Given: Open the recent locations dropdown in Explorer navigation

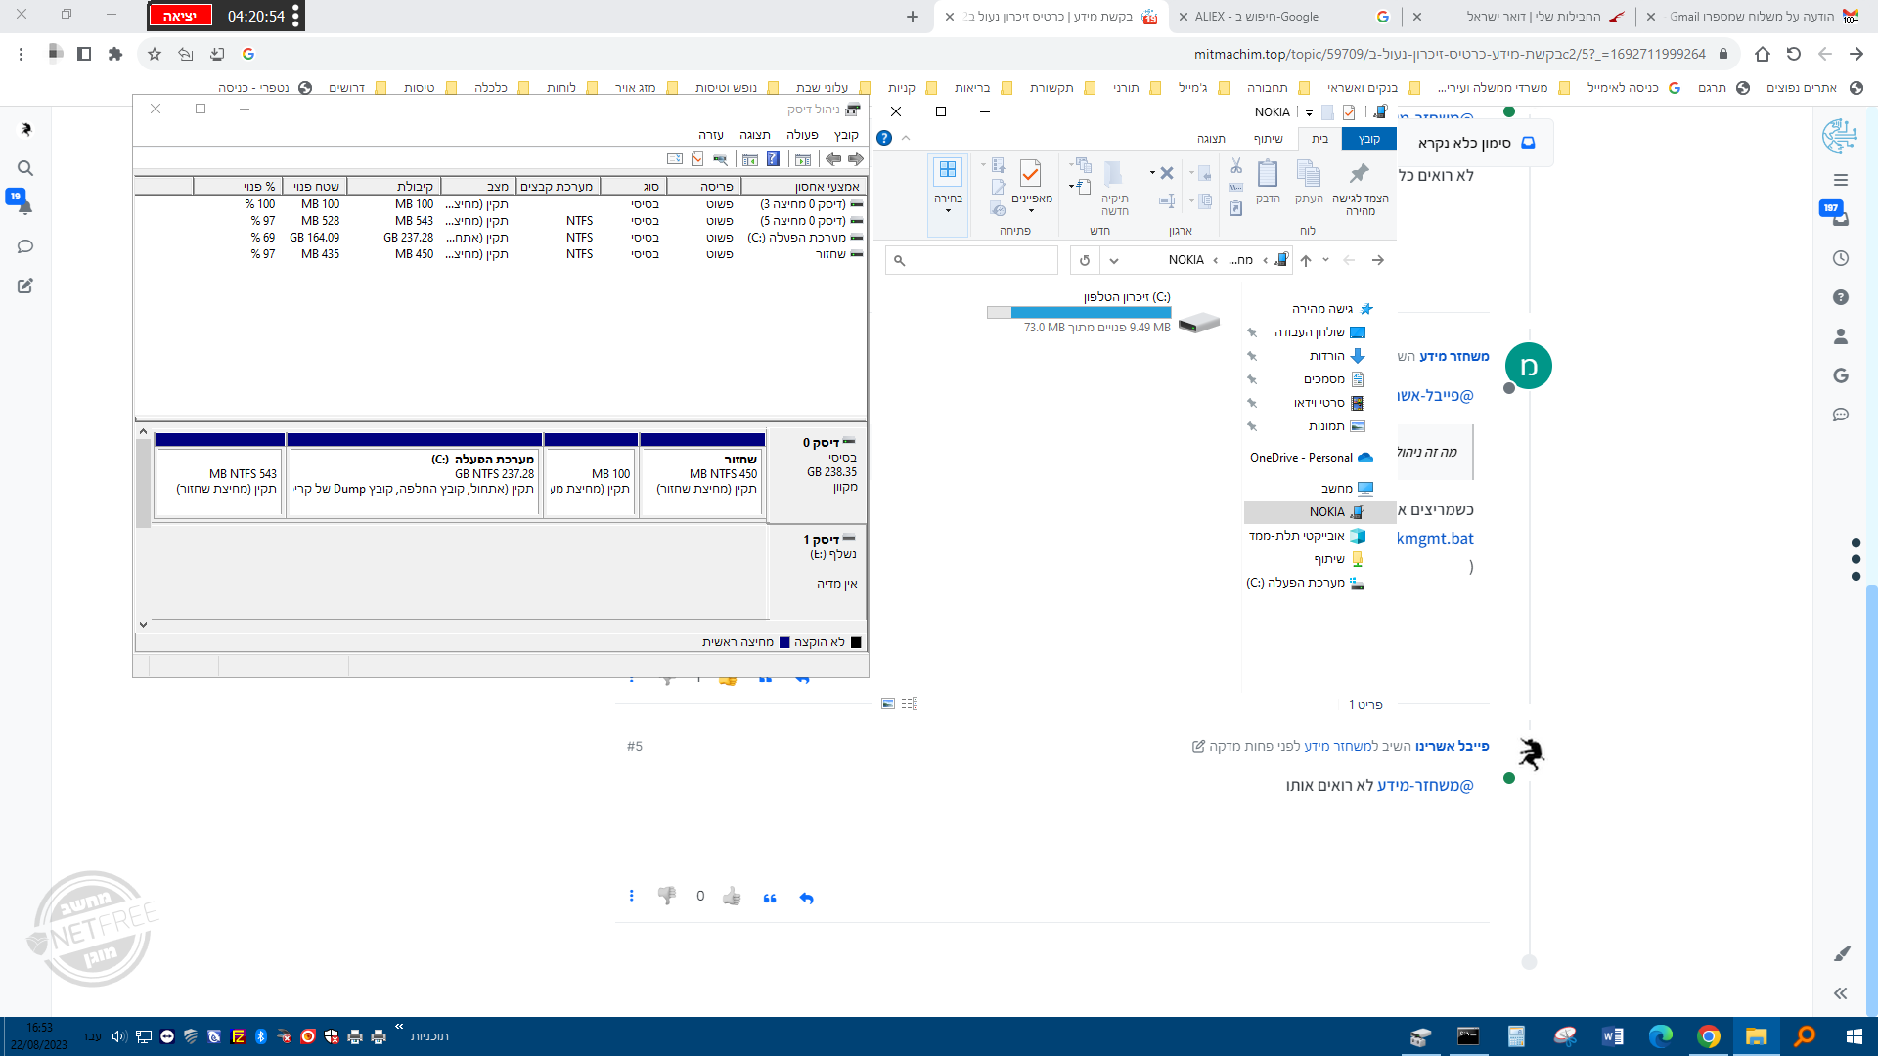Looking at the screenshot, I should pyautogui.click(x=1326, y=260).
